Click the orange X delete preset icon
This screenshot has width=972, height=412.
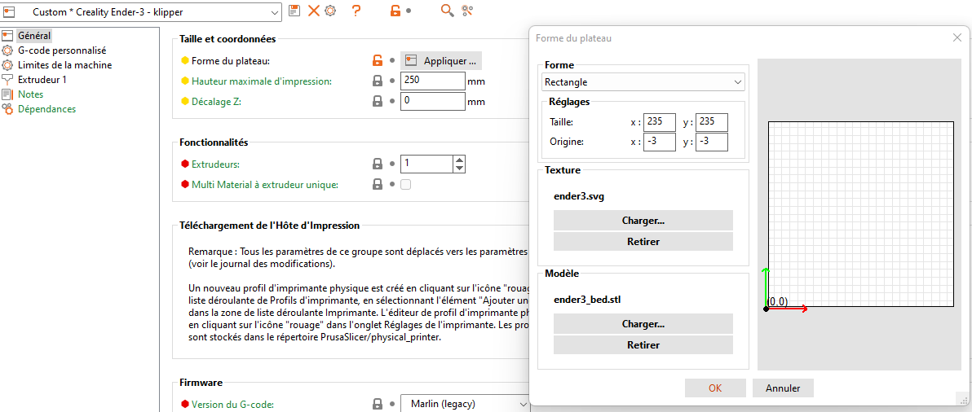[x=314, y=11]
